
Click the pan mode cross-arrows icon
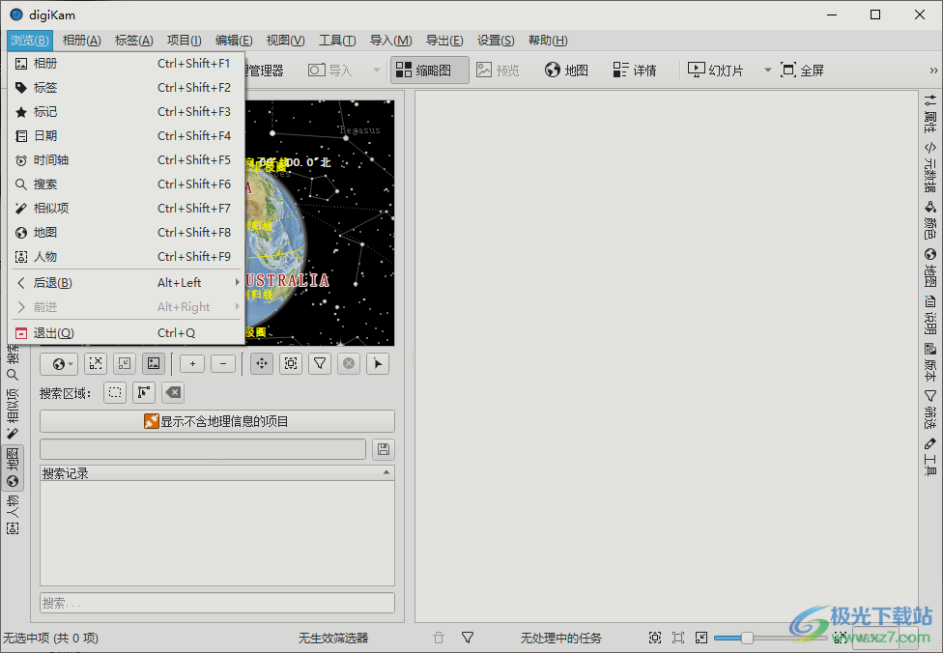coord(261,364)
